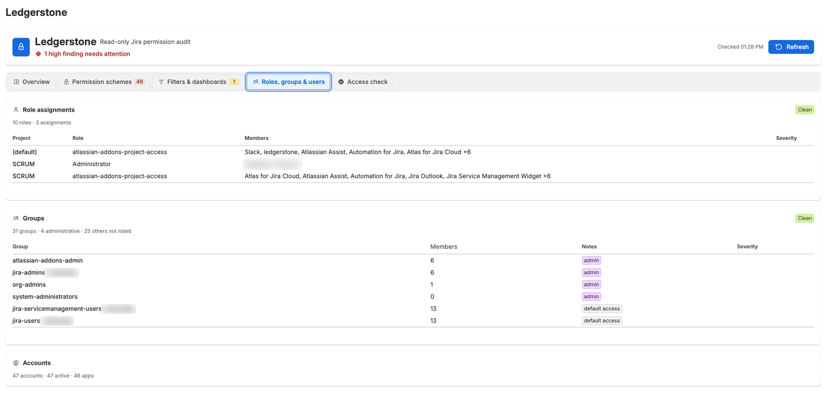824x393 pixels.
Task: Click the Severity column header in Role assignments
Action: click(x=786, y=138)
